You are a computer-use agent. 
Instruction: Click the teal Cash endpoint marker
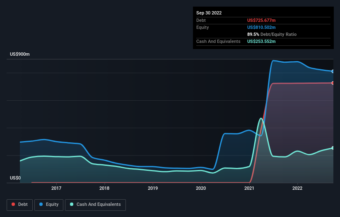pyautogui.click(x=333, y=148)
